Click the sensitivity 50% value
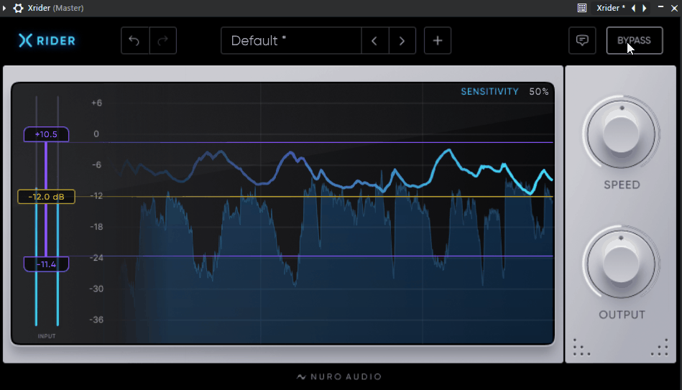Image resolution: width=682 pixels, height=390 pixels. point(539,92)
